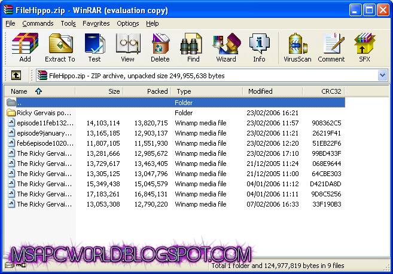The width and height of the screenshot is (393, 274).
Task: Open the address bar dropdown arrow
Action: pos(382,75)
